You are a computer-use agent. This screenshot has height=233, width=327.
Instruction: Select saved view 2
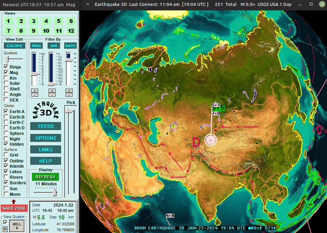[x=21, y=21]
